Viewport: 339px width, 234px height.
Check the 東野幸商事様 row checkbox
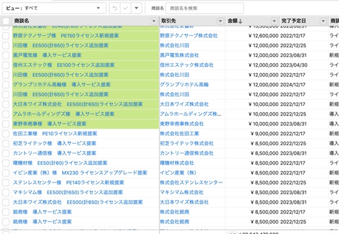click(x=6, y=124)
